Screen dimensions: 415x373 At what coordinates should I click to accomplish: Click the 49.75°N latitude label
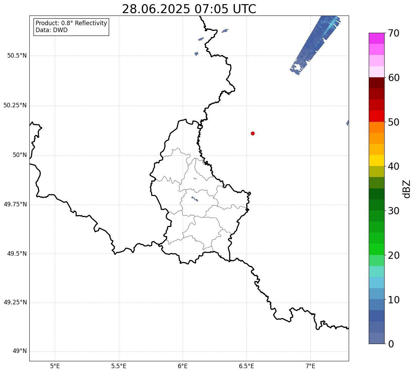[x=15, y=204]
